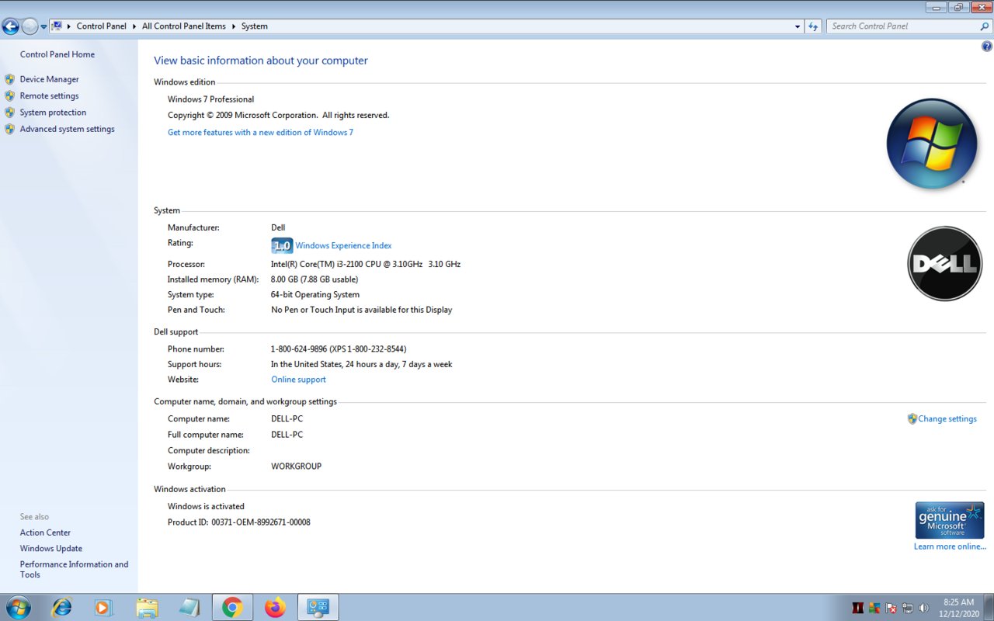Image resolution: width=994 pixels, height=621 pixels.
Task: Open Action Center flag tray icon
Action: point(891,608)
